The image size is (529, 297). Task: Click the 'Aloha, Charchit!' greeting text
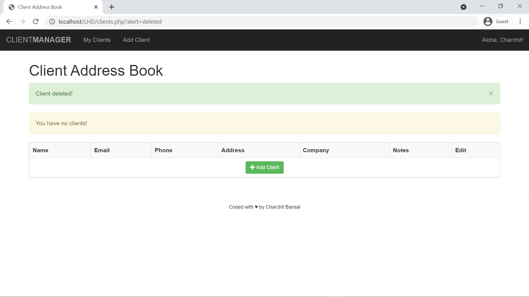point(502,40)
